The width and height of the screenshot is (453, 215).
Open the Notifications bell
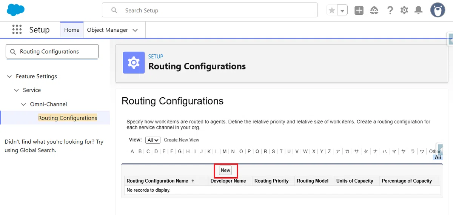[x=418, y=11]
